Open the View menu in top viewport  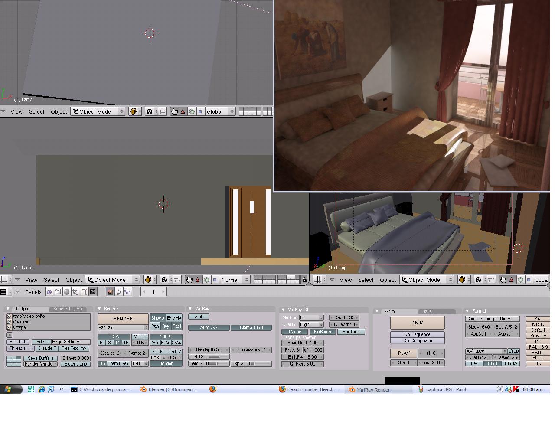click(x=16, y=111)
